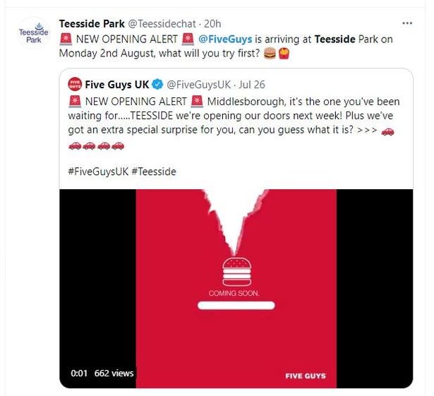Screen dimensions: 434x396
Task: Click the 20h tweet timestamp
Action: (x=212, y=24)
